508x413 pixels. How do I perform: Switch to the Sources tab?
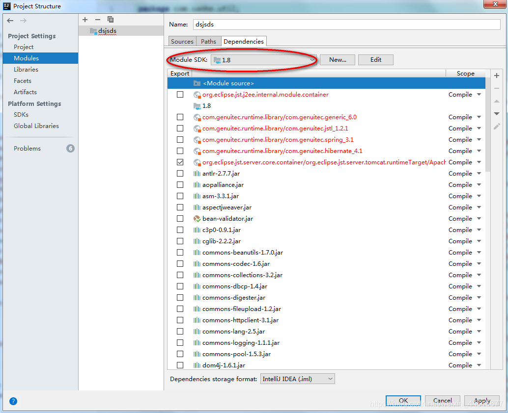(x=182, y=41)
